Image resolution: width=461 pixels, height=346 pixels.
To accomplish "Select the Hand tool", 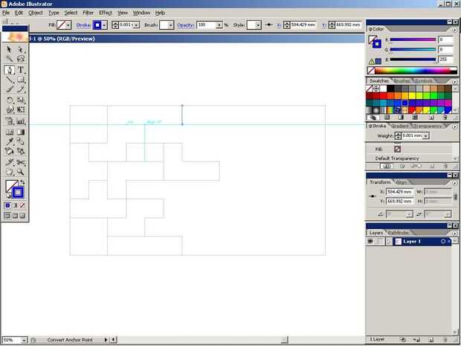I will coord(9,172).
